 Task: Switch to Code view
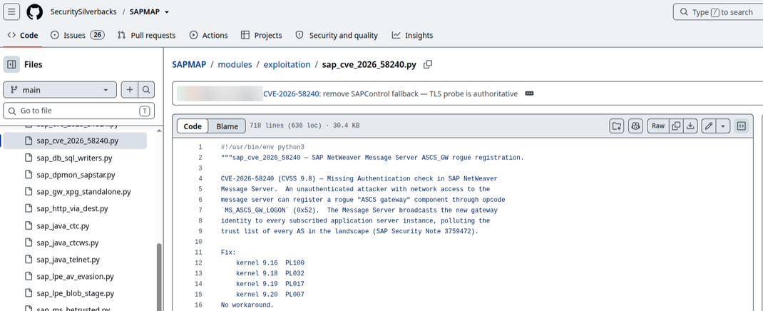click(193, 126)
